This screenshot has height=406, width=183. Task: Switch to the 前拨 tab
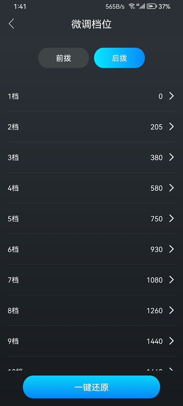(64, 58)
